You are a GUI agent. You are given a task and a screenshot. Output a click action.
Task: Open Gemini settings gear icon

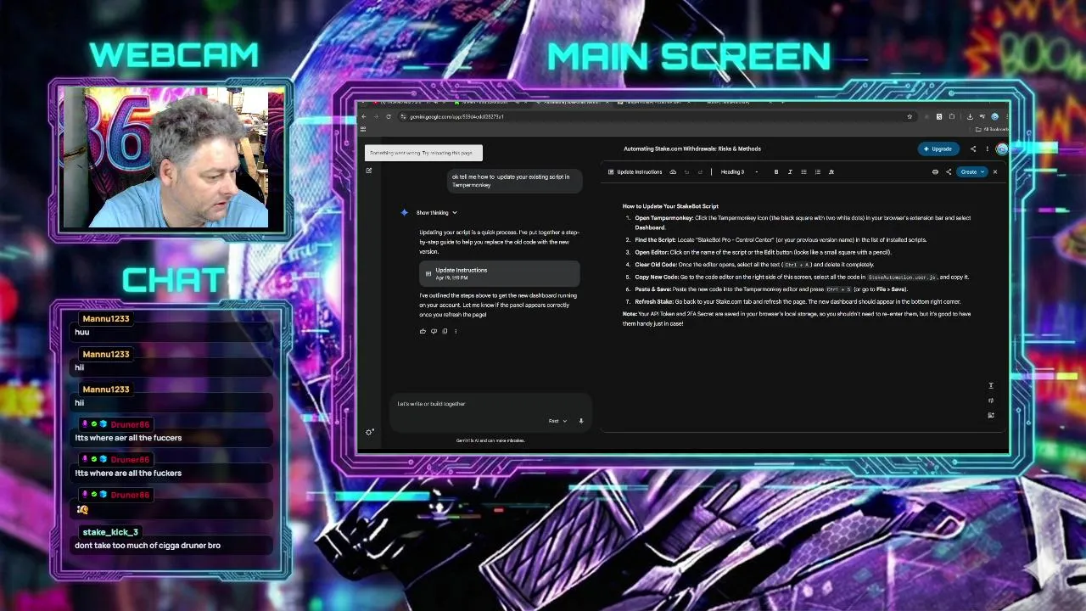tap(369, 432)
